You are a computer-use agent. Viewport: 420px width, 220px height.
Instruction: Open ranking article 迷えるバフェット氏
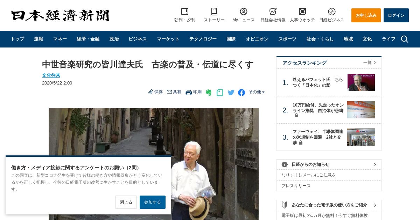click(x=318, y=82)
